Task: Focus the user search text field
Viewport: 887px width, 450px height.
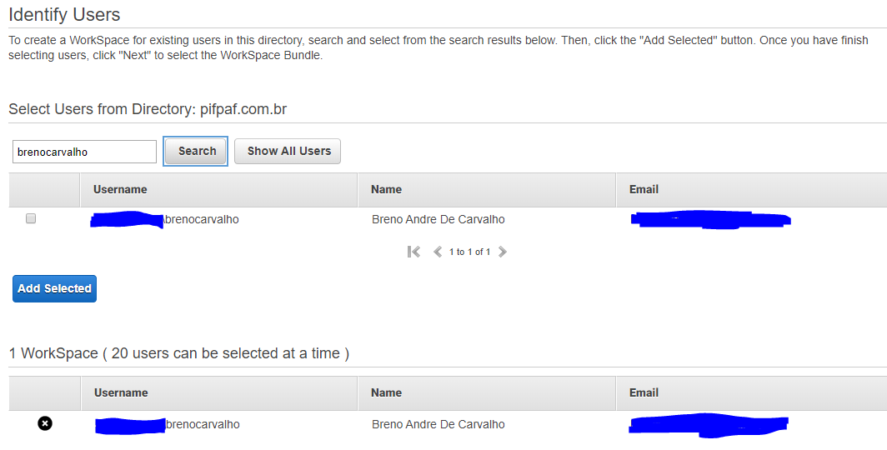Action: [x=84, y=152]
